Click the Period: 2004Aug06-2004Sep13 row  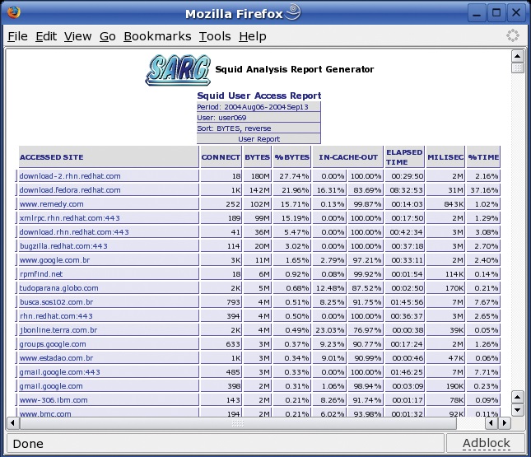pos(259,107)
